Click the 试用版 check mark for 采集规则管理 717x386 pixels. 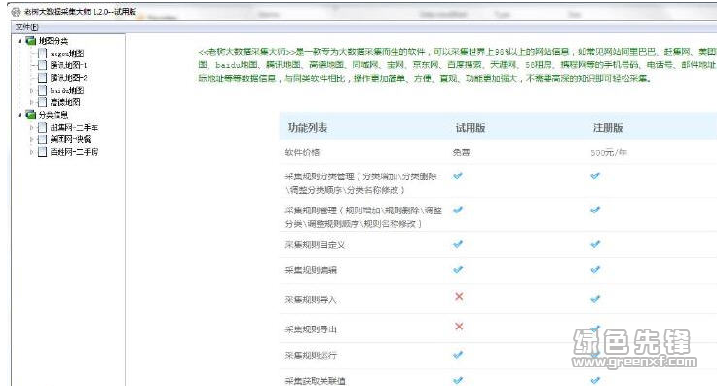point(458,210)
